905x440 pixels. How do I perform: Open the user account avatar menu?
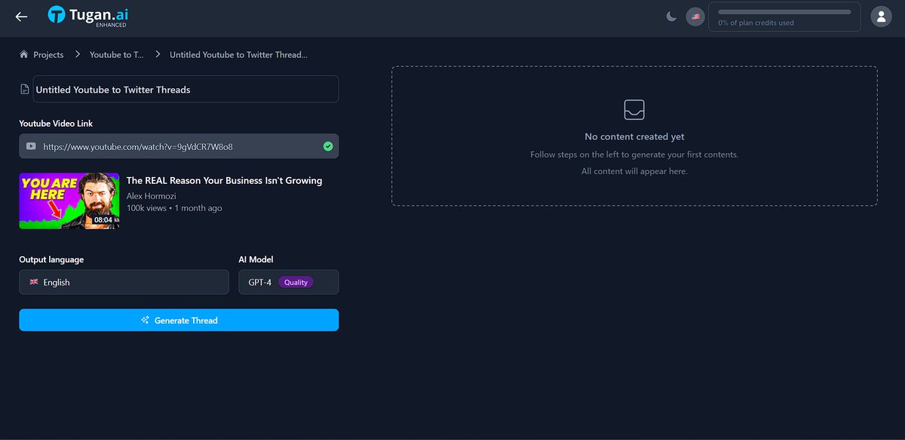click(881, 17)
